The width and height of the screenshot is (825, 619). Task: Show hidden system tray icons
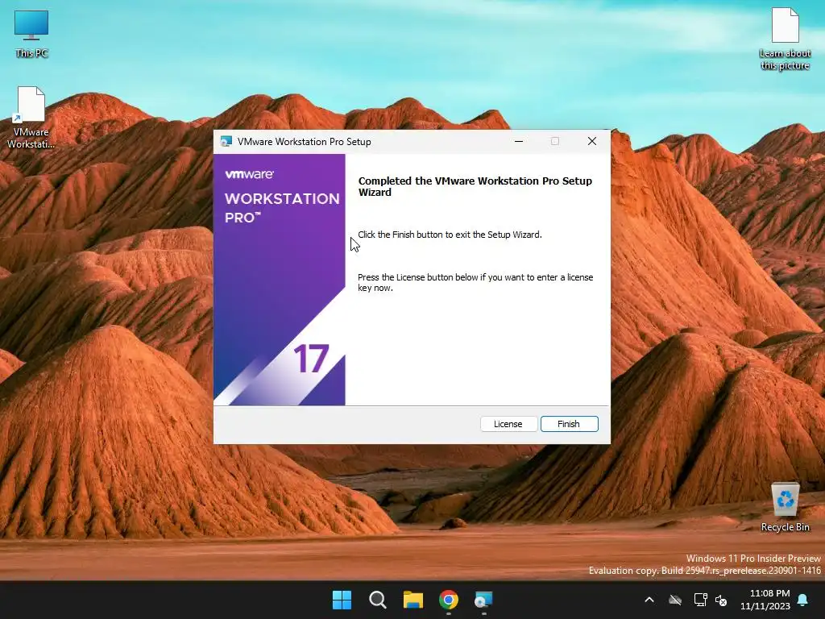[x=649, y=600]
